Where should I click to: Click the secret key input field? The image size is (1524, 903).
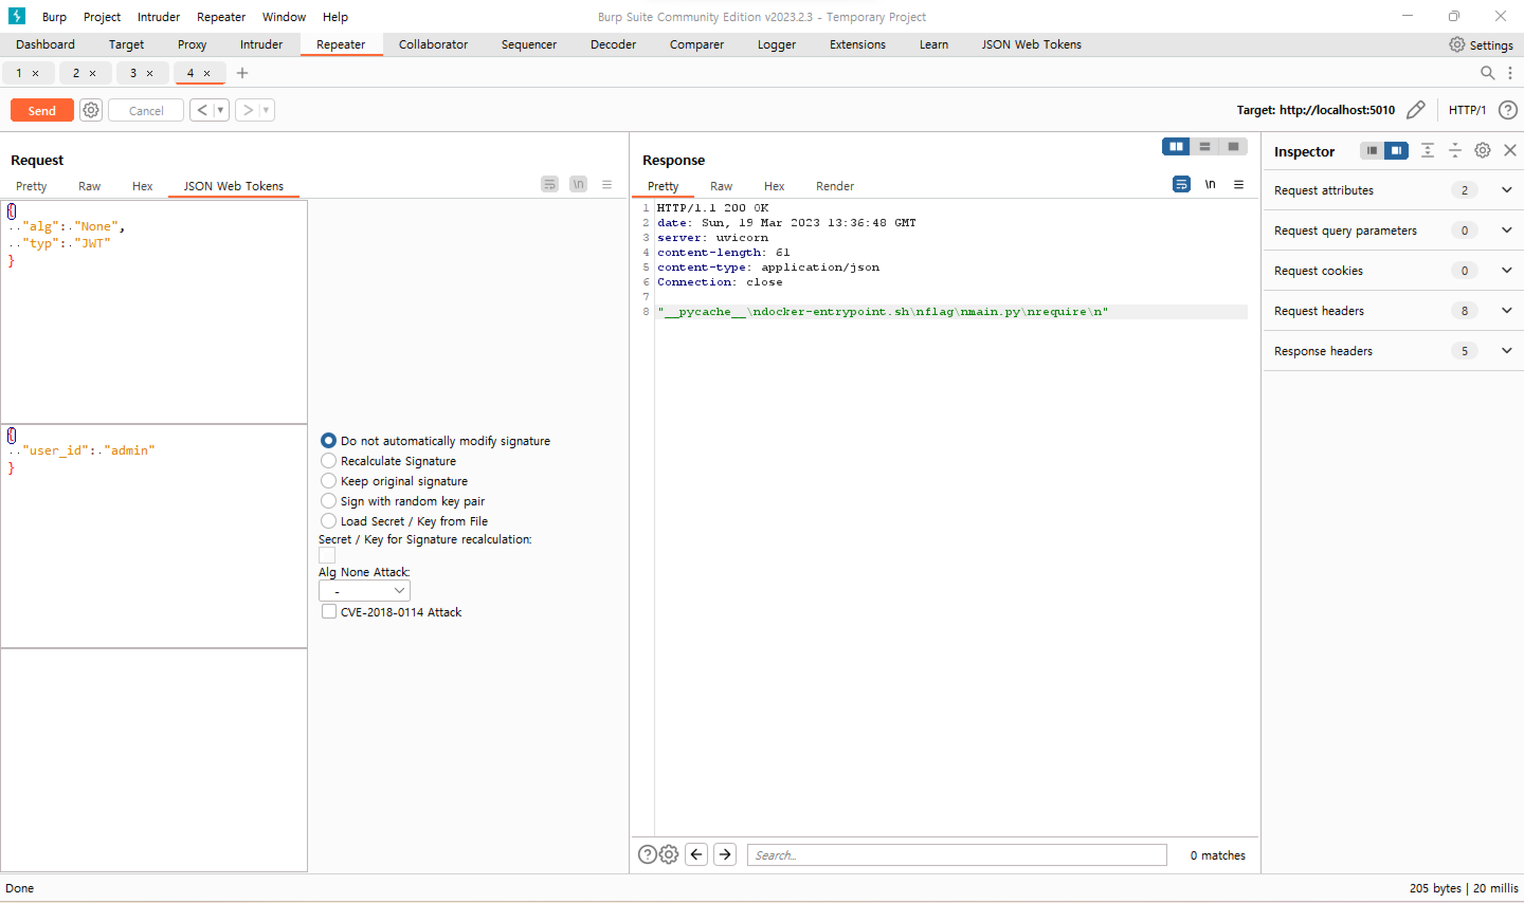pos(327,555)
